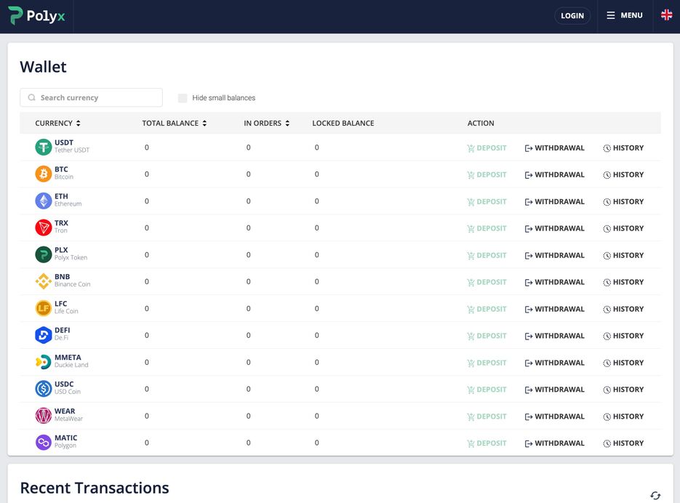Click the MATIC Polygon icon
The width and height of the screenshot is (680, 503).
coord(44,442)
